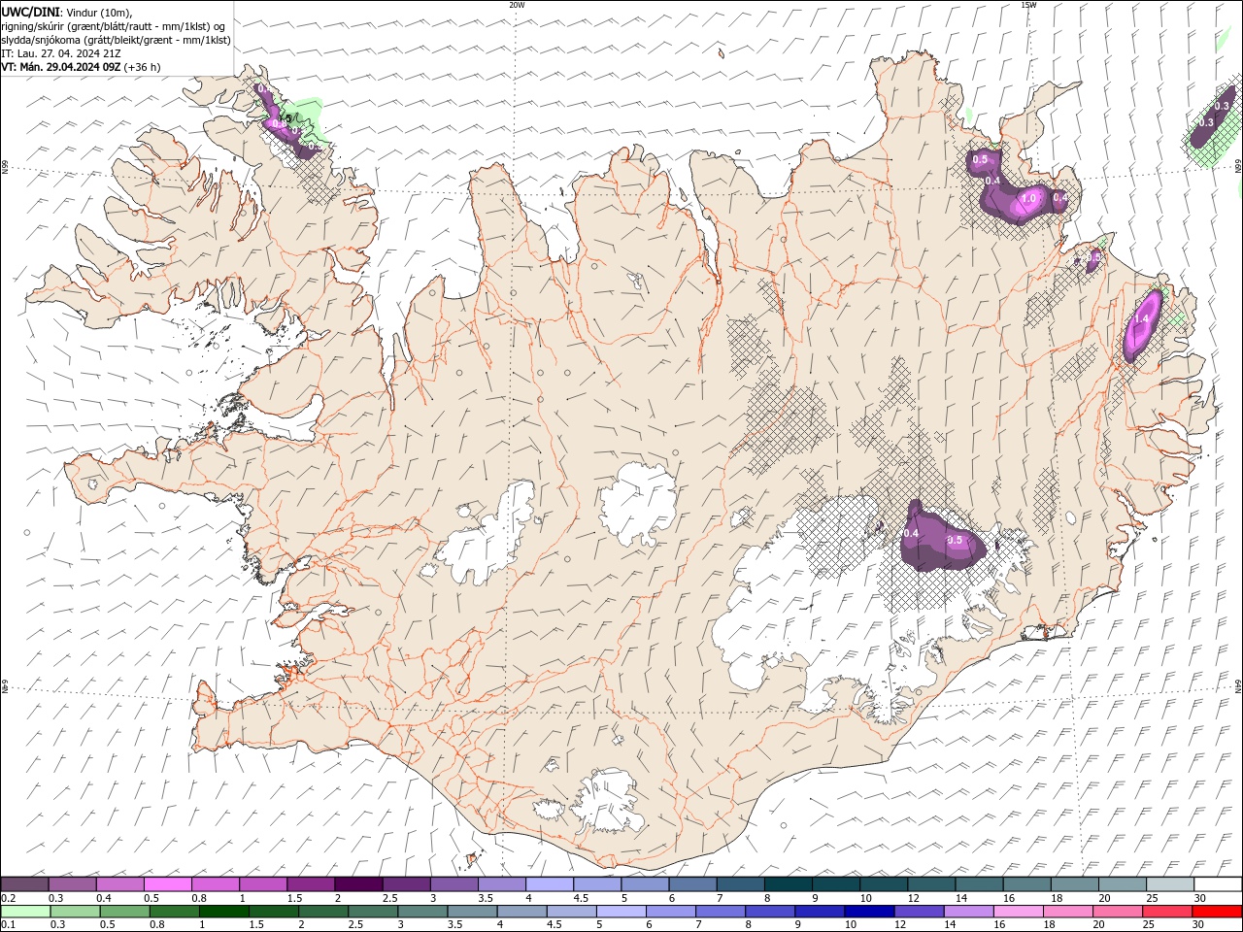Select the 16 light pink rain legend swatch

(x=1019, y=912)
